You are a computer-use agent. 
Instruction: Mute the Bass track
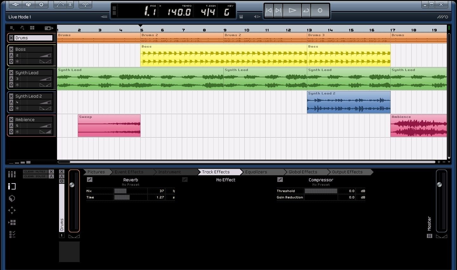tap(11, 49)
